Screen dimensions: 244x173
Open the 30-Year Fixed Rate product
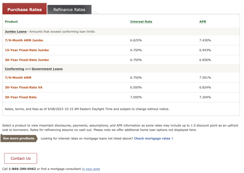click(21, 97)
